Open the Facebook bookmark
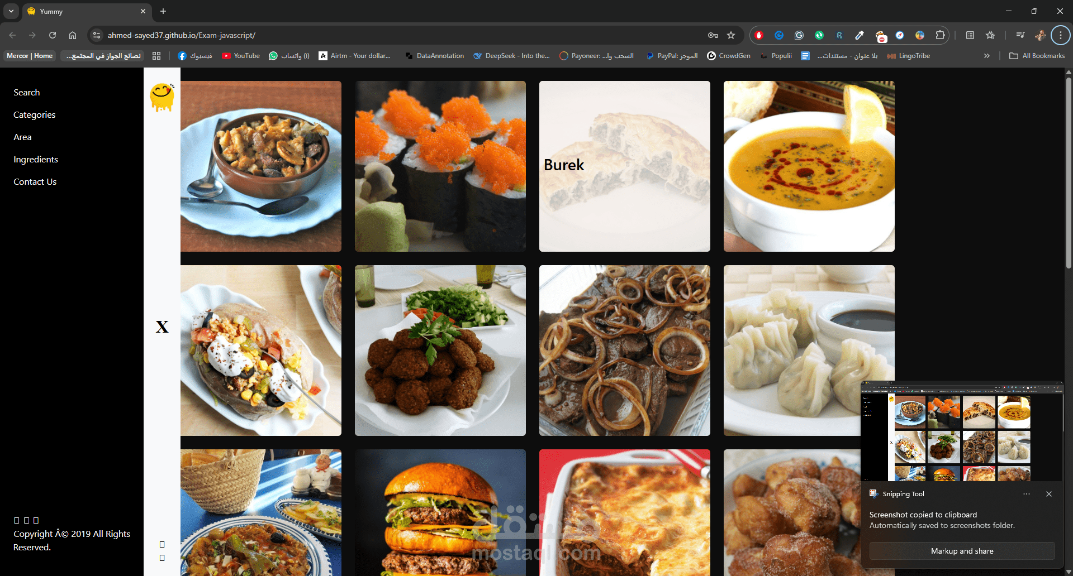Viewport: 1073px width, 576px height. 195,56
